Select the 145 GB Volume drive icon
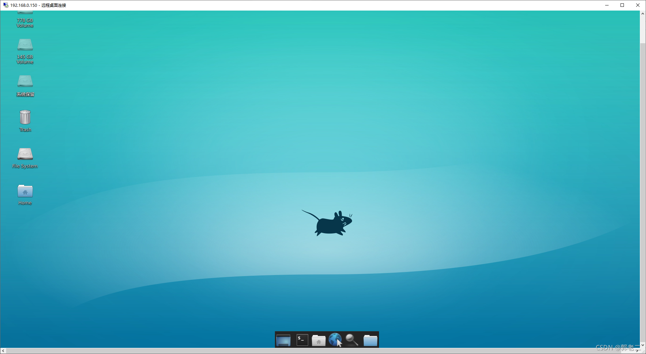 (25, 45)
